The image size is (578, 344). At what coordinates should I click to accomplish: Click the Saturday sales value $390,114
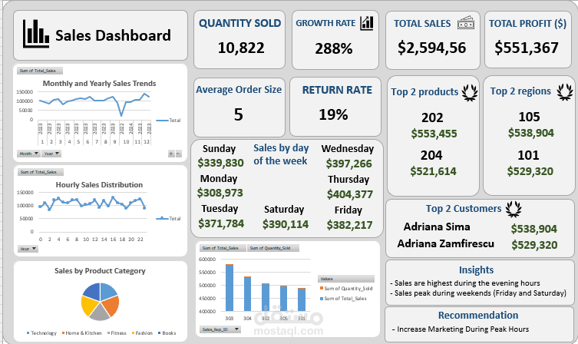(286, 223)
